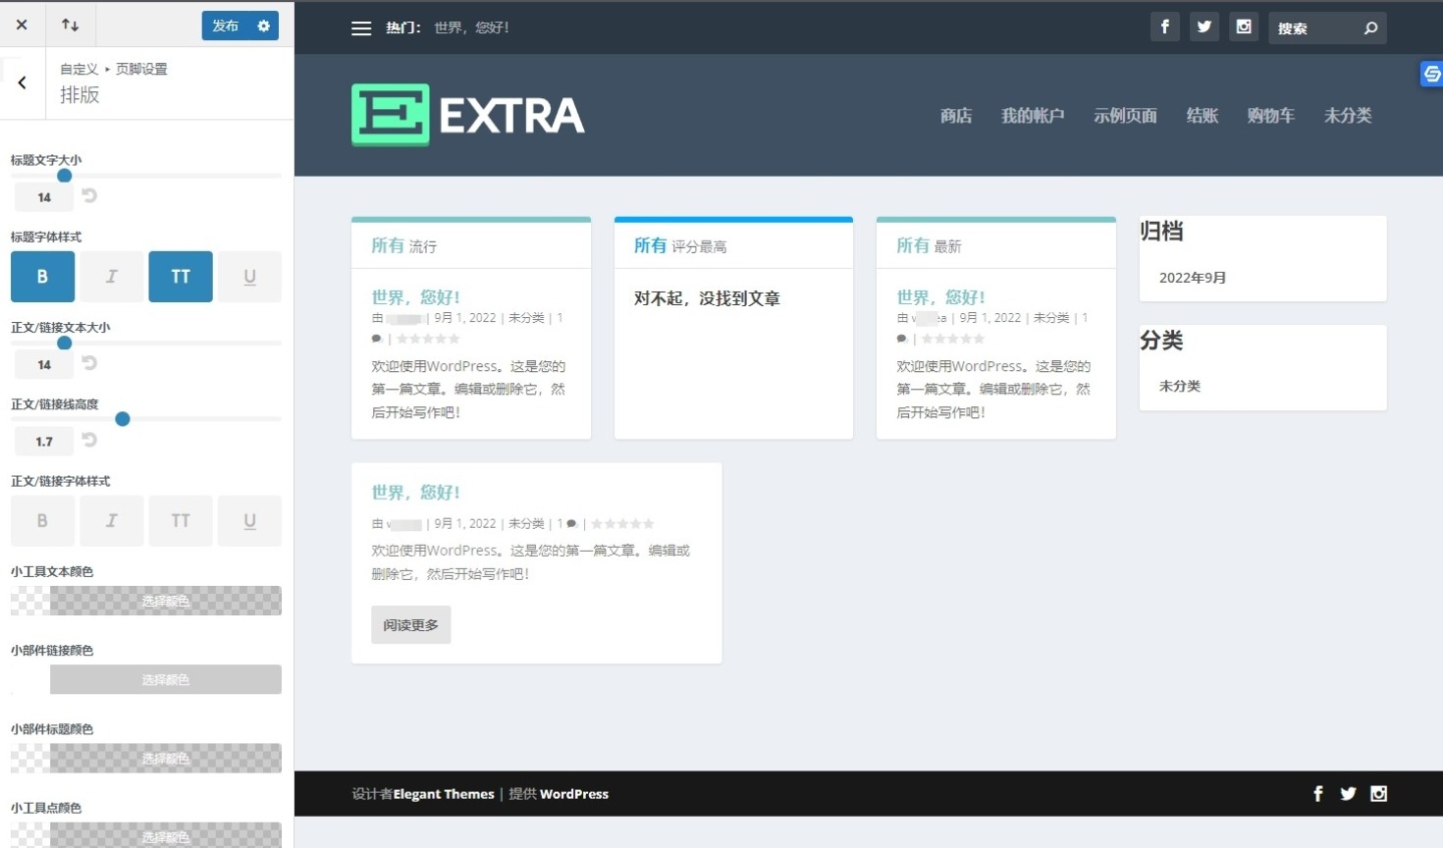Toggle uppercase TT for 标题字体样式

click(181, 277)
